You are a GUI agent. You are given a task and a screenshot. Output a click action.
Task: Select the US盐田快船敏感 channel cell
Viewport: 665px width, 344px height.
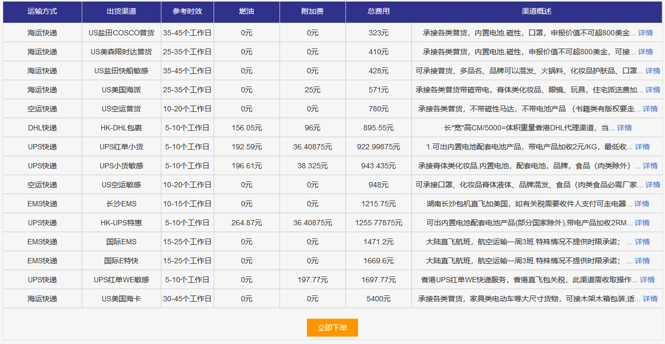[121, 71]
